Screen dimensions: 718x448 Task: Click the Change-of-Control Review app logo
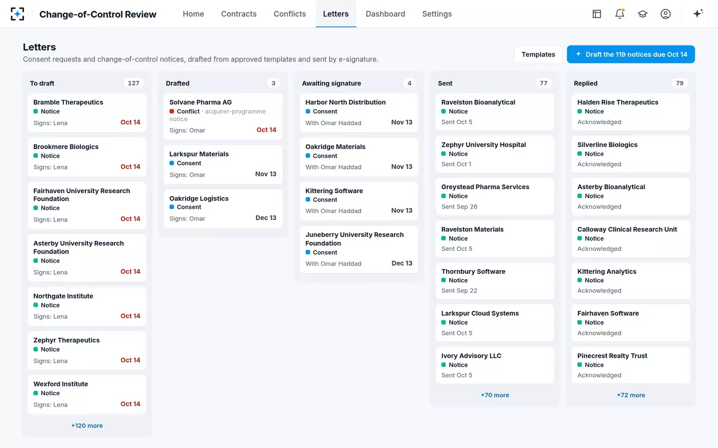[x=17, y=14]
